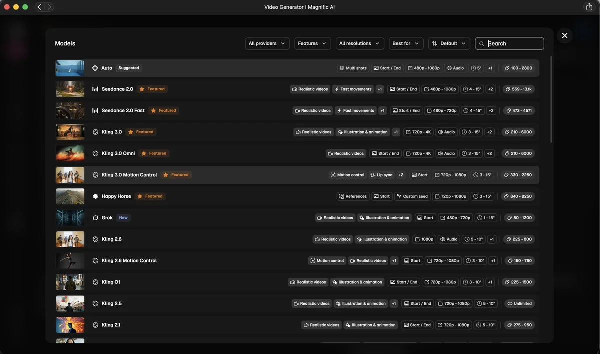Click the Featured badge on Seedance 2.0
Viewport: 600px width, 354px height.
coord(152,89)
